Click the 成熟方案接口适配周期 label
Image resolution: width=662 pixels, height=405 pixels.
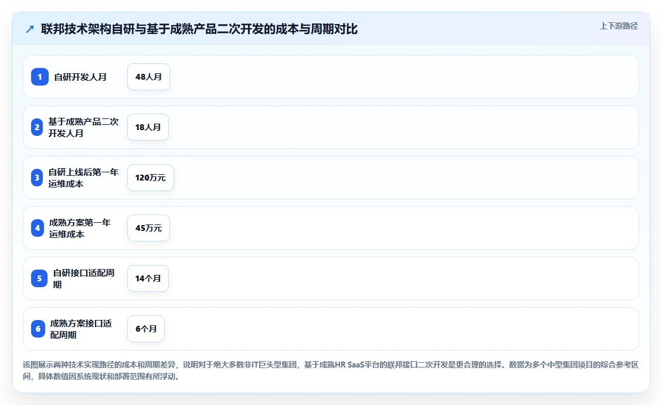click(x=81, y=329)
